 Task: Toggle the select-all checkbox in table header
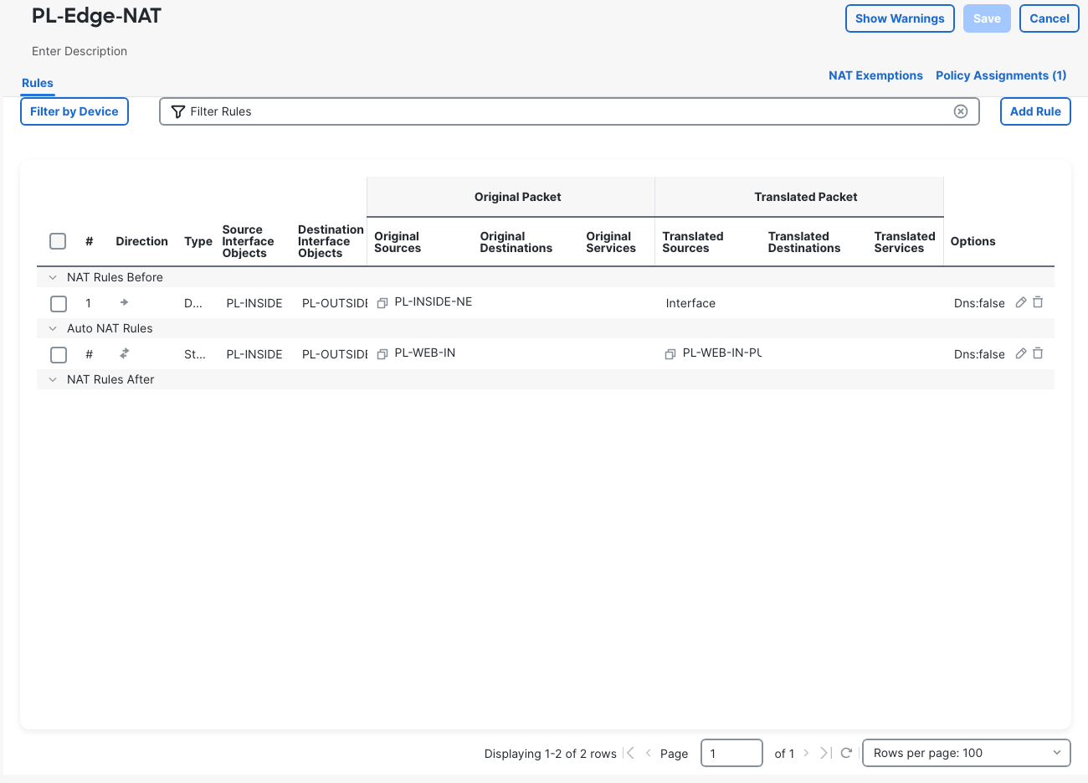58,241
